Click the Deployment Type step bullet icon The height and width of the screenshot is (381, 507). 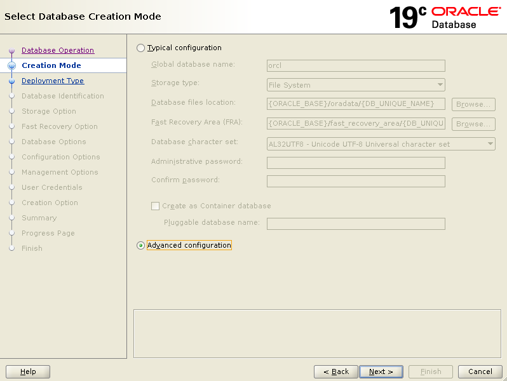coord(11,81)
